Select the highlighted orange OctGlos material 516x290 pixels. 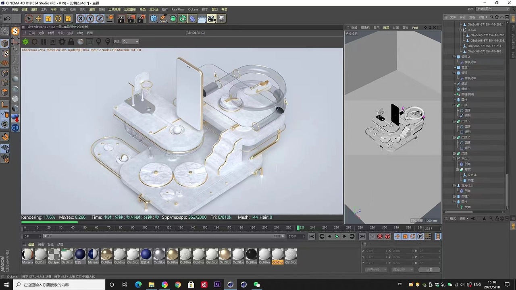pyautogui.click(x=278, y=256)
